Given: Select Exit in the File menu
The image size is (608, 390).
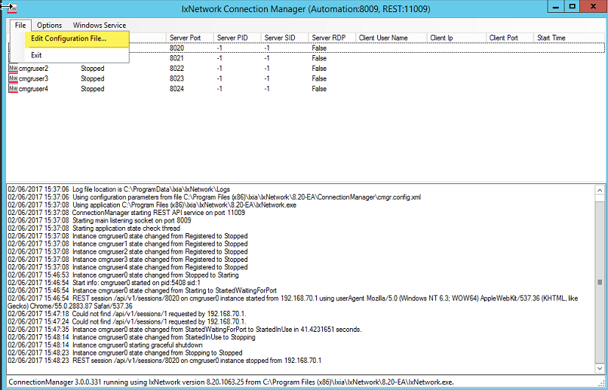Looking at the screenshot, I should pyautogui.click(x=36, y=55).
